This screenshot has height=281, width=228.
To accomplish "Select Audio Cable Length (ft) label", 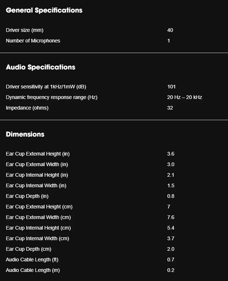I will click(x=32, y=259).
